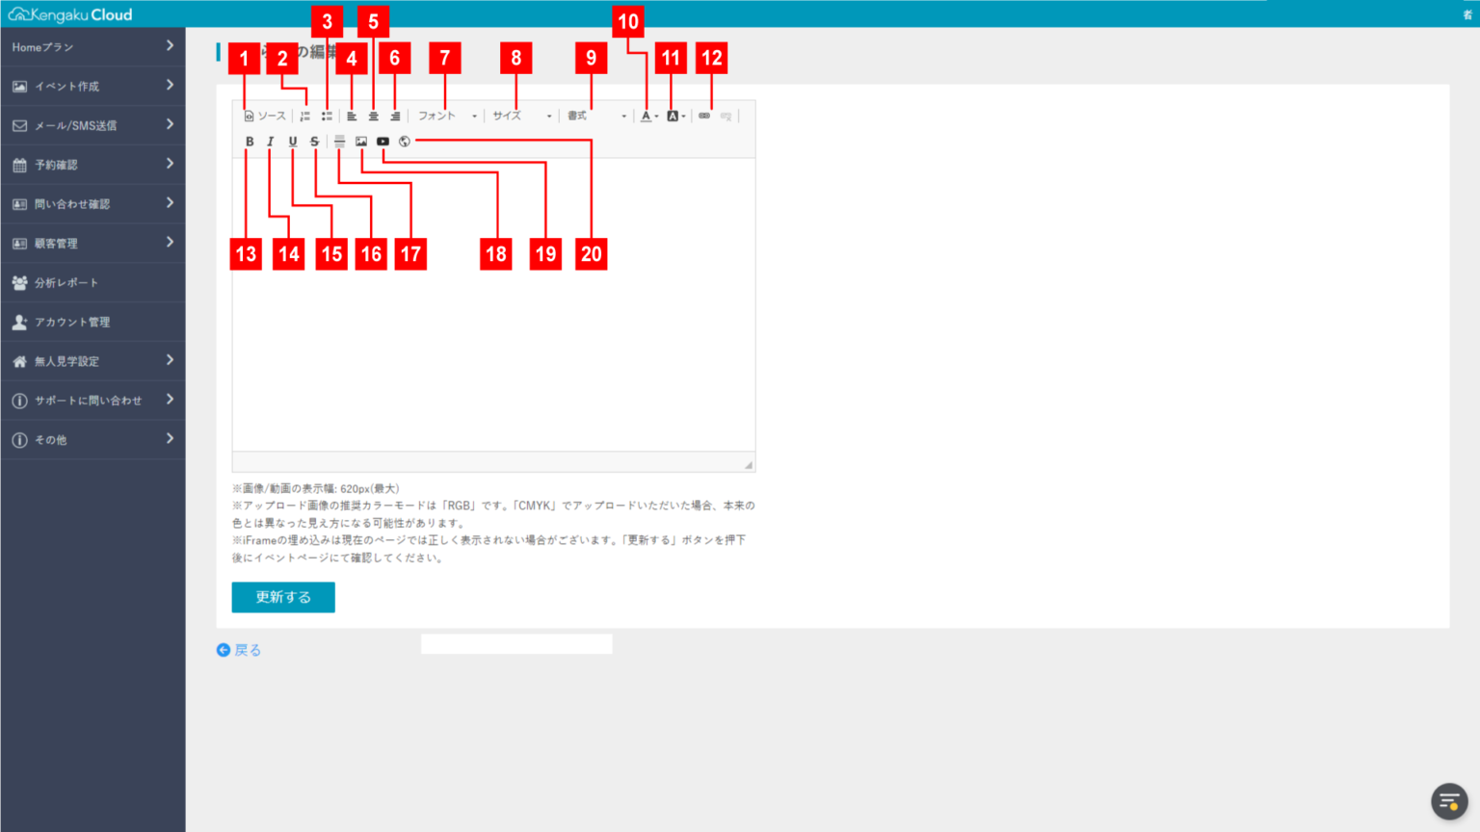Select the bulleted list icon
Viewport: 1480px width, 832px height.
[327, 115]
